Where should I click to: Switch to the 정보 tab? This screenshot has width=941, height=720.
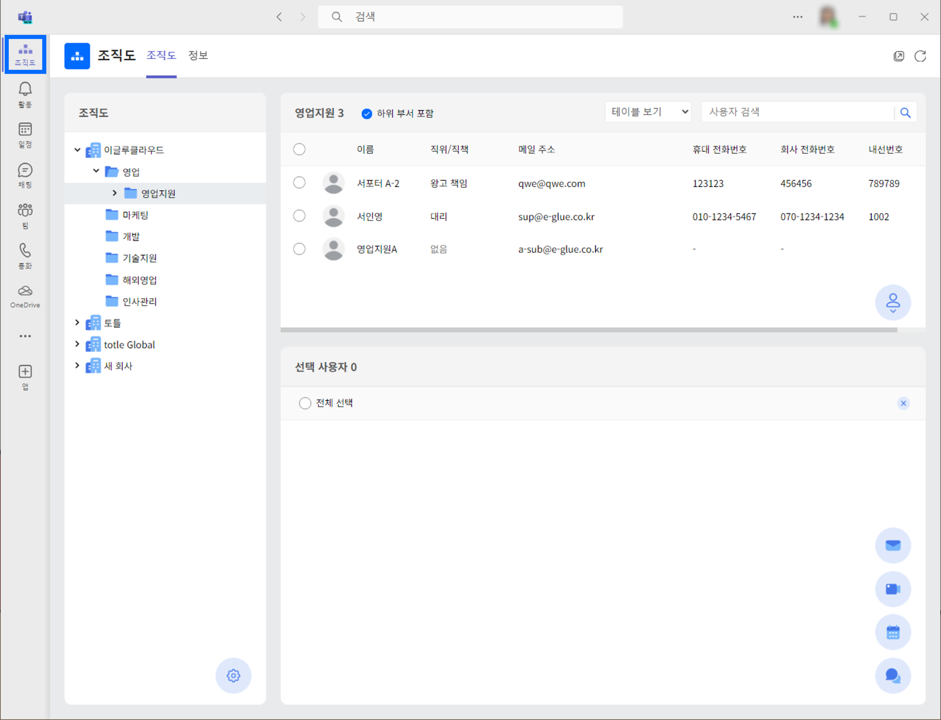pyautogui.click(x=198, y=55)
